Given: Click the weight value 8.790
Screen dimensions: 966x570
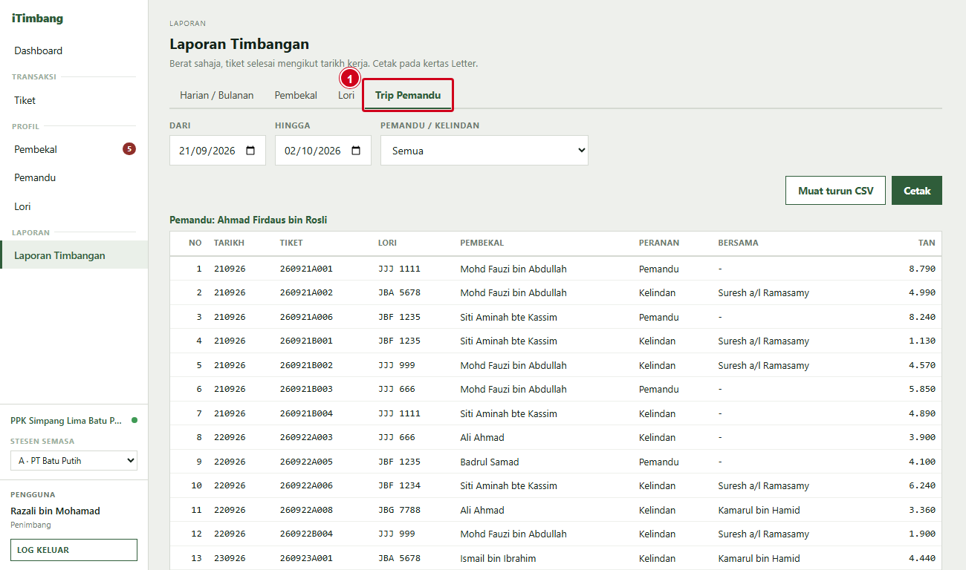Looking at the screenshot, I should point(922,269).
